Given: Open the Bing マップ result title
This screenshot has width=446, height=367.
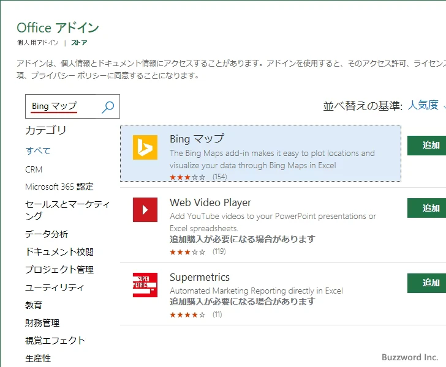Looking at the screenshot, I should pos(197,139).
